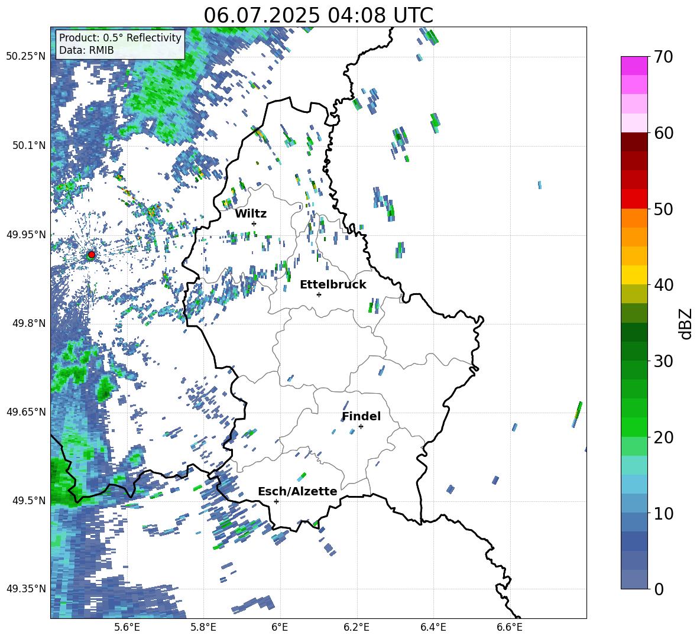Click the 70 tick on colorbar
This screenshot has height=639, width=700.
pos(663,57)
